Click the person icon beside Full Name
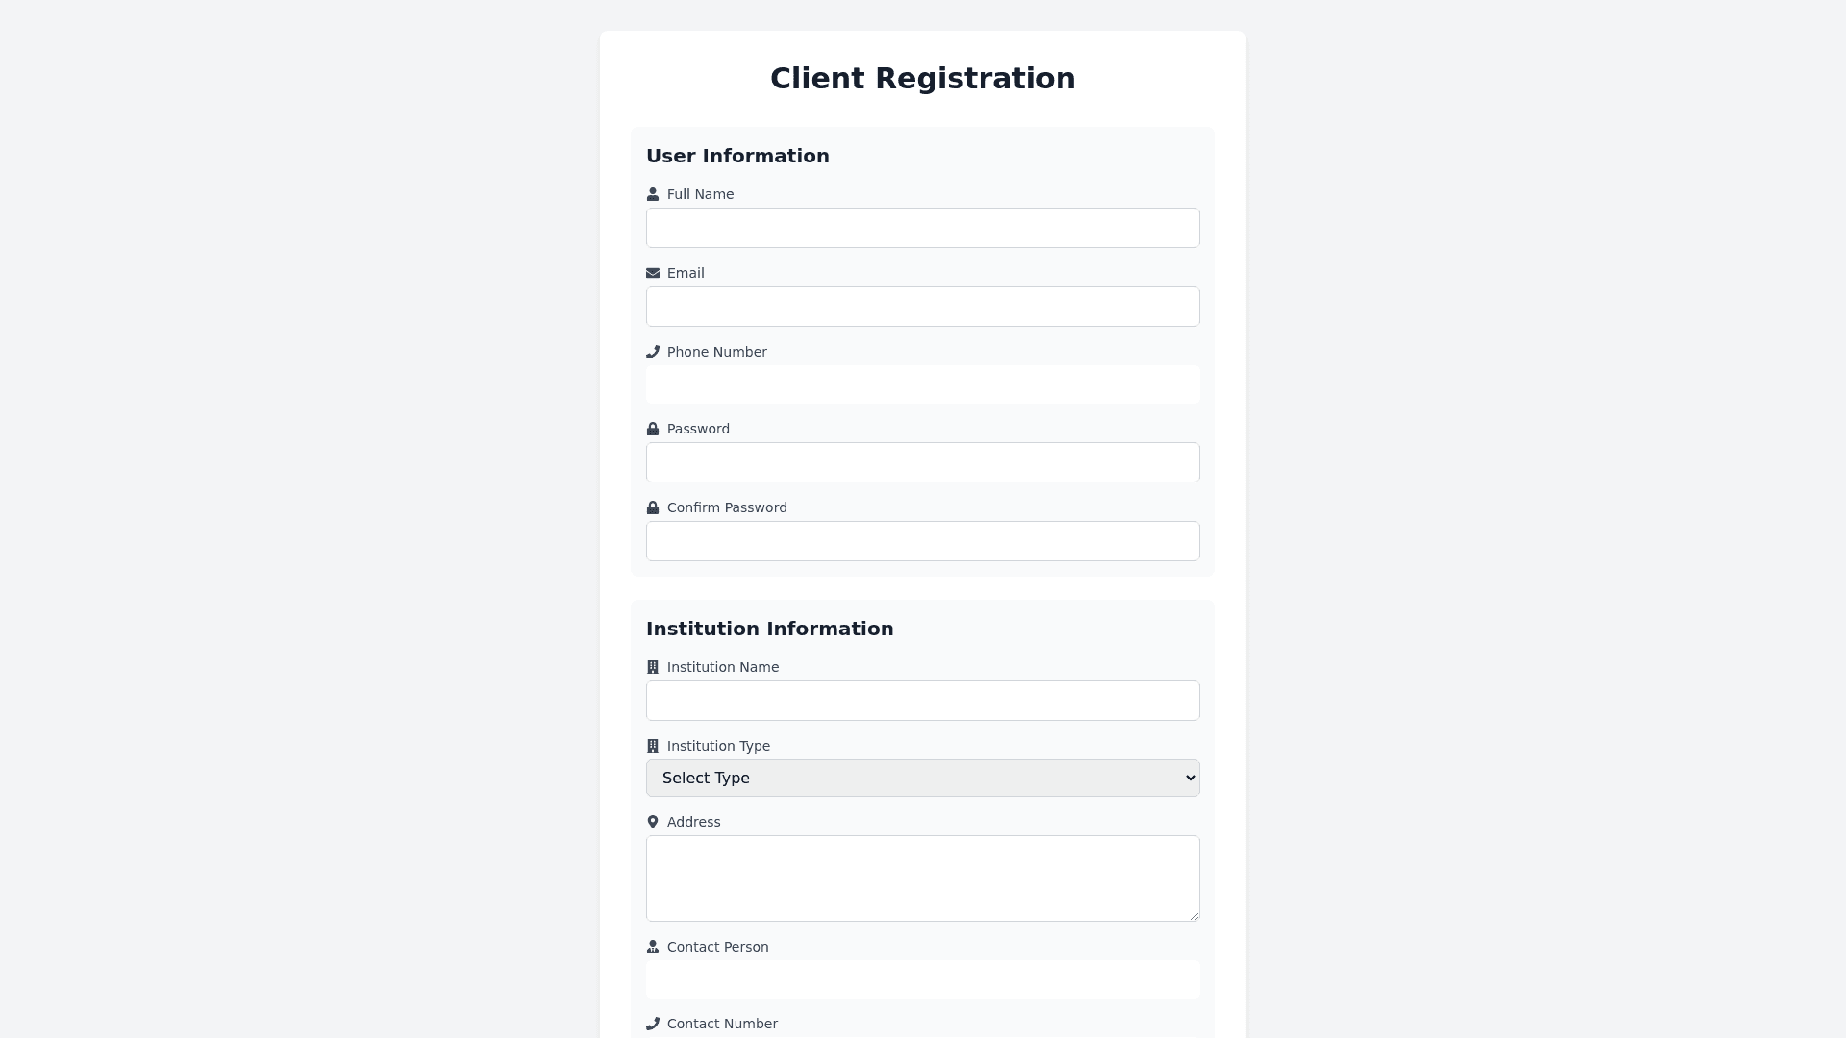1846x1038 pixels. pos(653,194)
